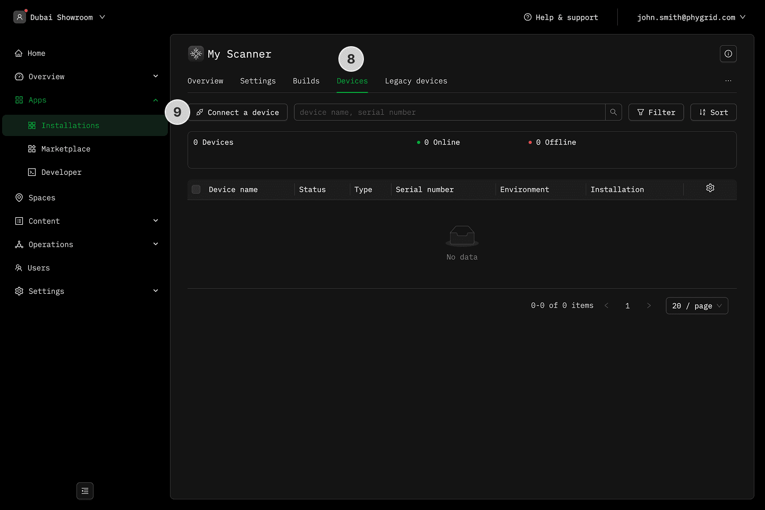
Task: Click the Filter button
Action: pos(656,112)
